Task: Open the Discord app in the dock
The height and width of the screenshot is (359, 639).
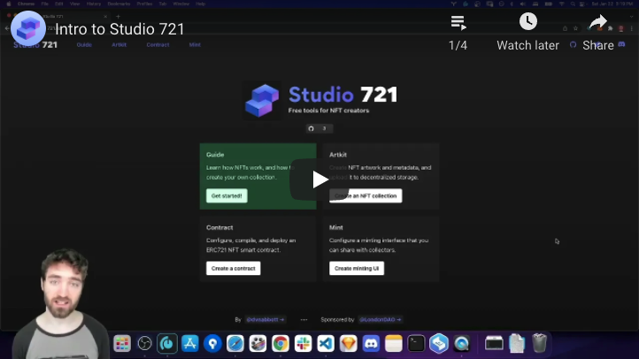Action: tap(371, 344)
